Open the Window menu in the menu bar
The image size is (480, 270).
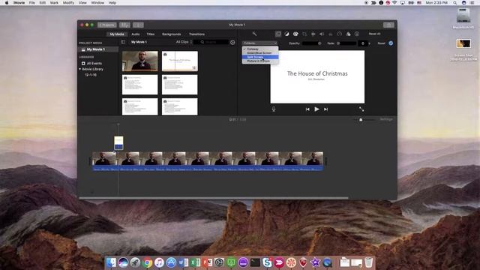[x=97, y=3]
